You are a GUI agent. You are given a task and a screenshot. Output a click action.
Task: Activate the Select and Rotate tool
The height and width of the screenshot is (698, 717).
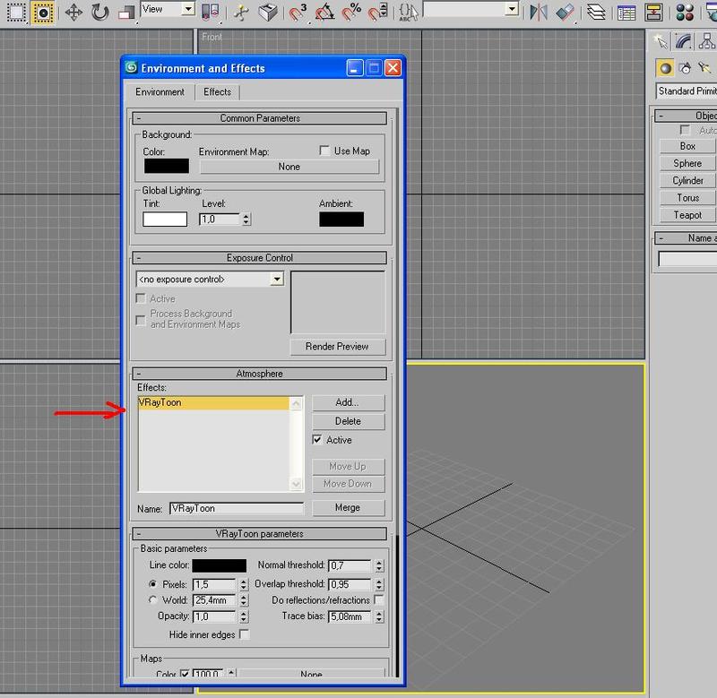tap(99, 13)
